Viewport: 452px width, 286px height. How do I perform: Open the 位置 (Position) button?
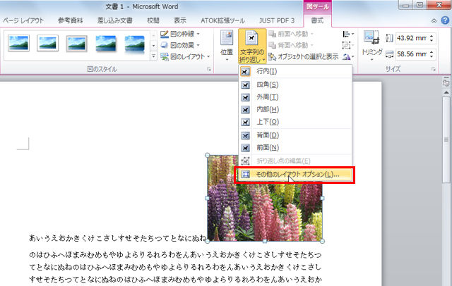pyautogui.click(x=227, y=46)
